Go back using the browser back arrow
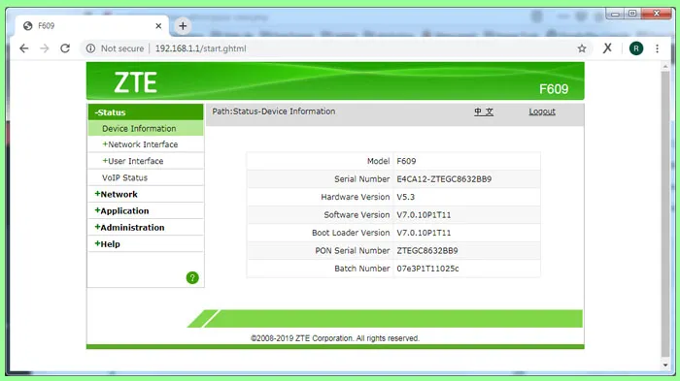 click(x=24, y=48)
